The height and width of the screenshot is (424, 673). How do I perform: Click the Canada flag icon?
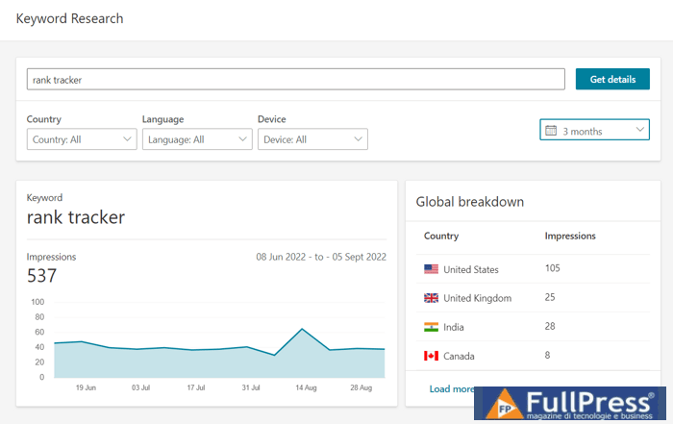[x=431, y=356]
